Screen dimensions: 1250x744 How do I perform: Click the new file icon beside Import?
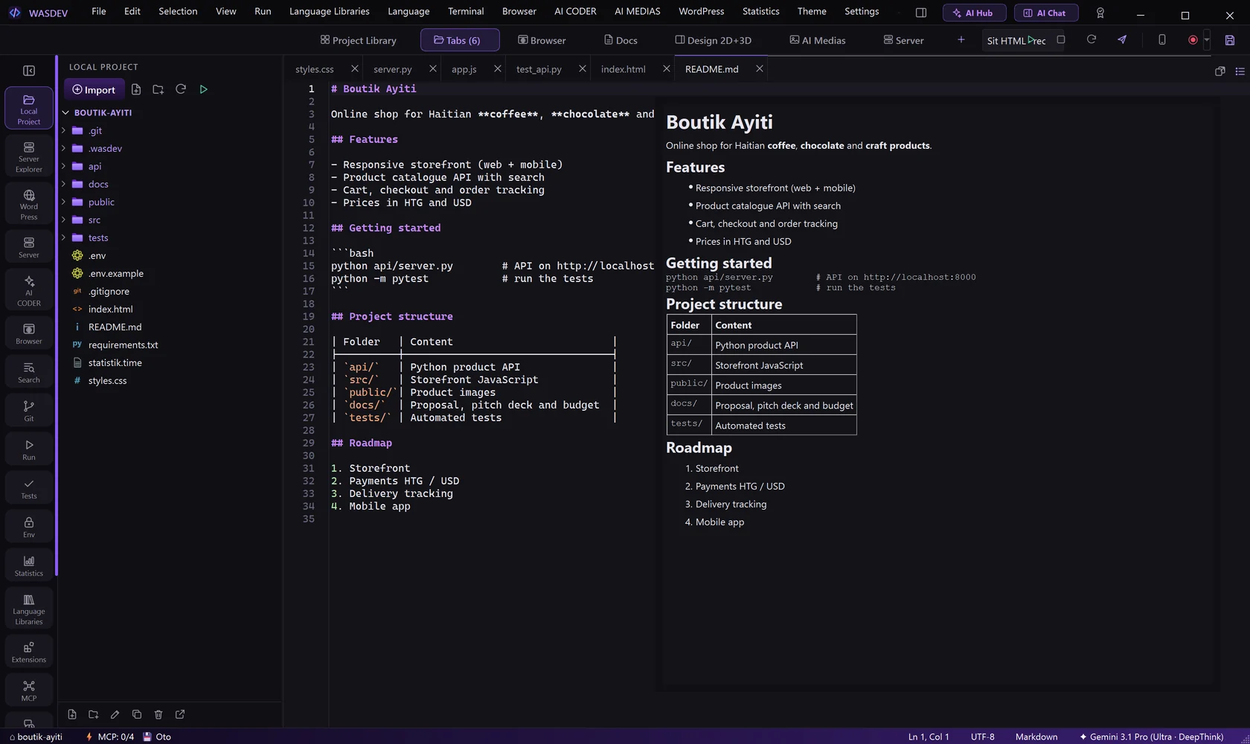click(x=136, y=89)
